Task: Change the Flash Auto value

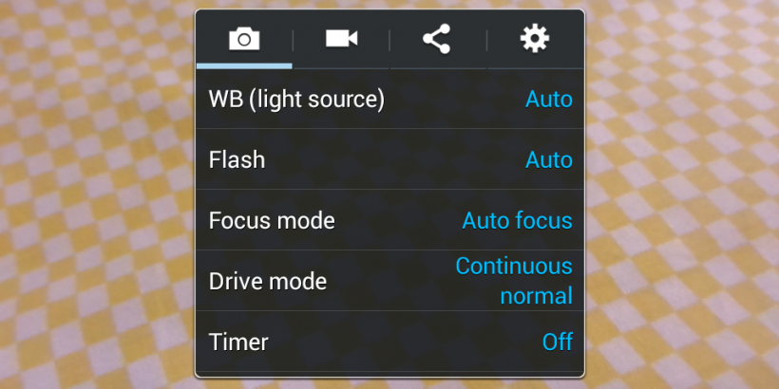Action: point(549,159)
